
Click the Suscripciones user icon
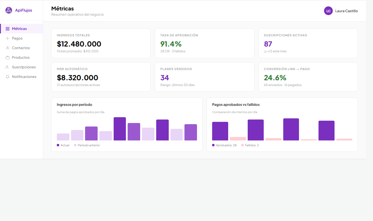[8, 67]
